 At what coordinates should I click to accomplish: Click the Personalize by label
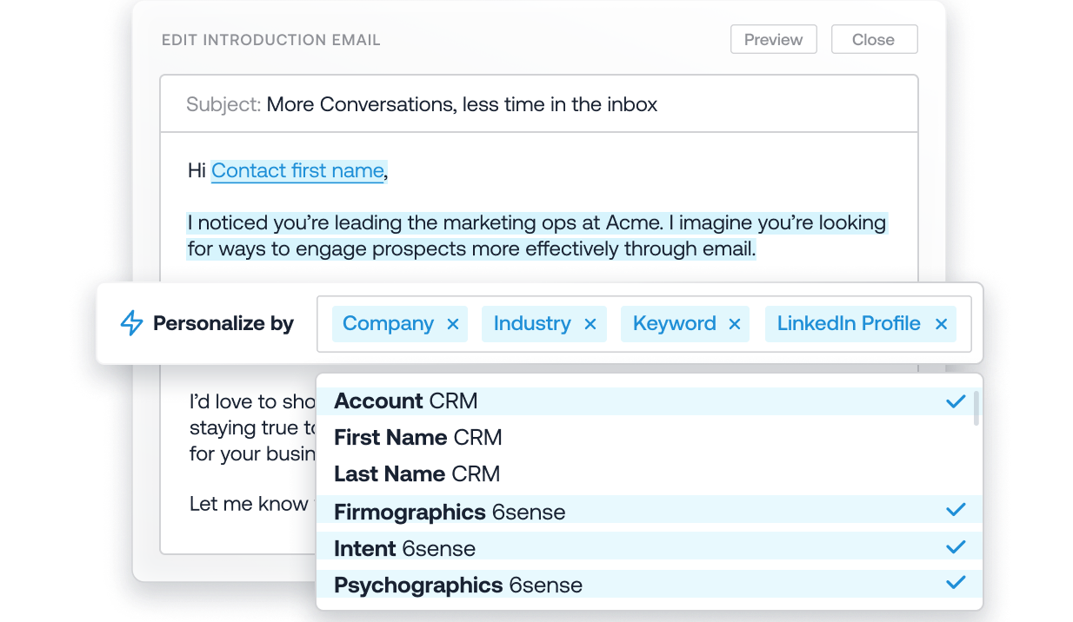pos(223,323)
